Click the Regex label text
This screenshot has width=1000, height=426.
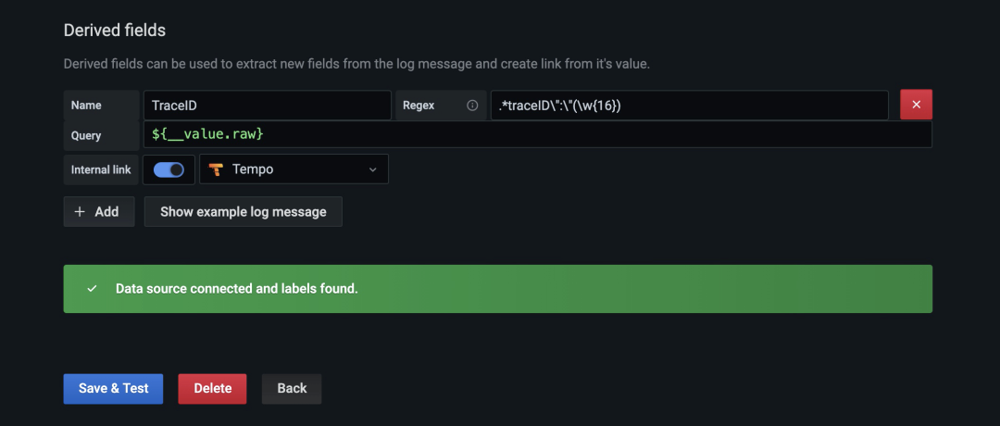coord(419,106)
